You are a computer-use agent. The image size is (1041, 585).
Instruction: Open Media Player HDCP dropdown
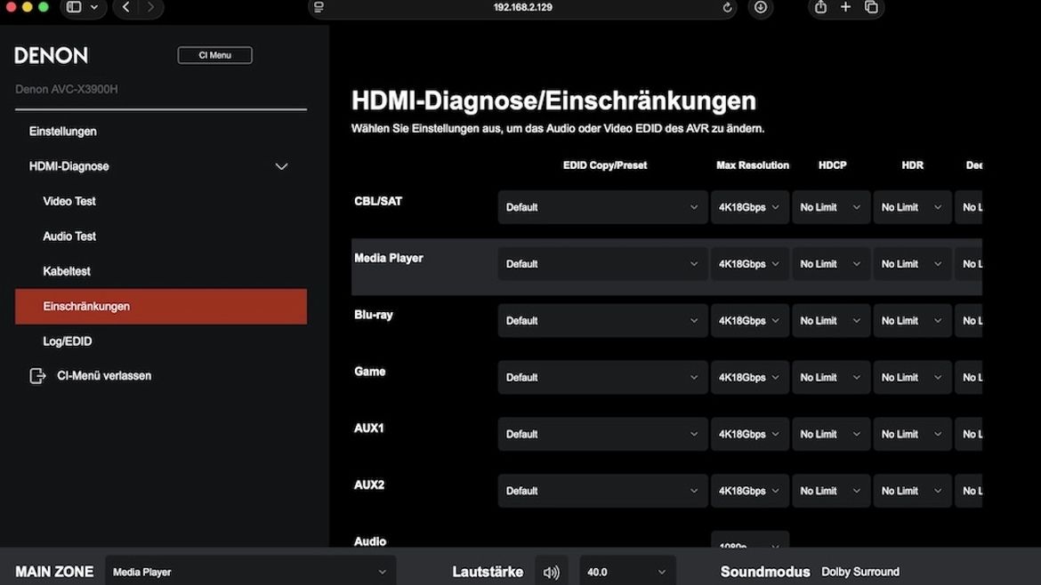[830, 264]
